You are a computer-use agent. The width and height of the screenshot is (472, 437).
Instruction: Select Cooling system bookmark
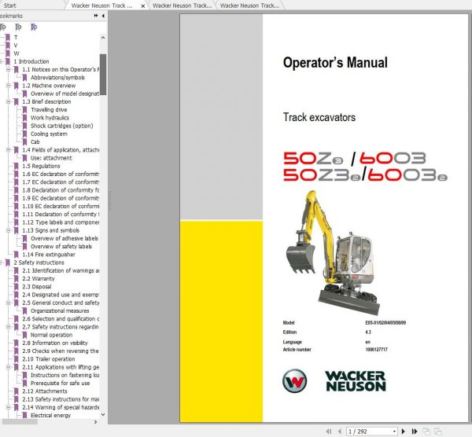tap(49, 134)
